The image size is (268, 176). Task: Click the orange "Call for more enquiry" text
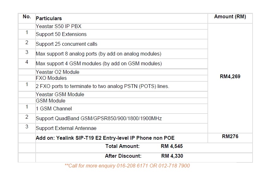127,165
